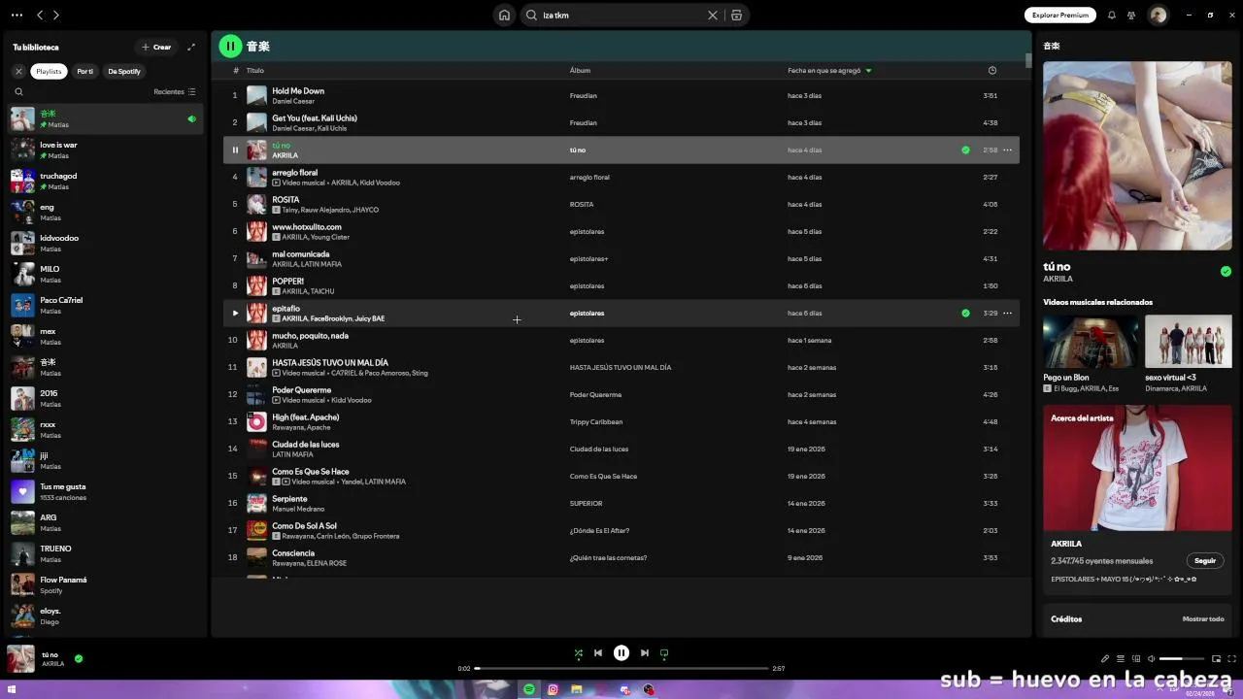The image size is (1243, 699).
Task: Open the miniplayer icon
Action: [x=1216, y=659]
